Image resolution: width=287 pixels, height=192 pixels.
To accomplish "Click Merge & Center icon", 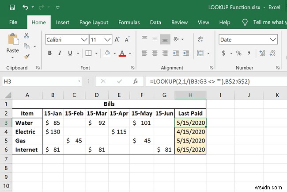I will point(200,53).
